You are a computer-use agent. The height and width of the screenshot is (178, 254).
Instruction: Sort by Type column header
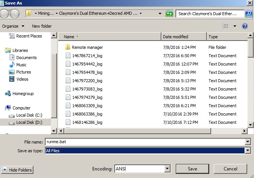coord(227,37)
